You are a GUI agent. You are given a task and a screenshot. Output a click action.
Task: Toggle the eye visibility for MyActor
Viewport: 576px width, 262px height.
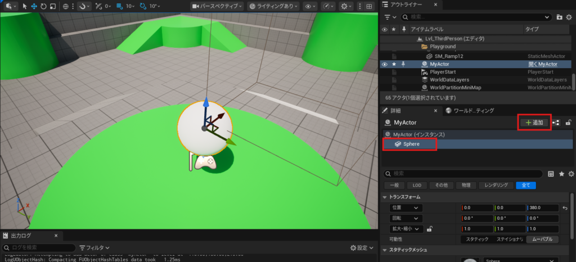click(385, 65)
